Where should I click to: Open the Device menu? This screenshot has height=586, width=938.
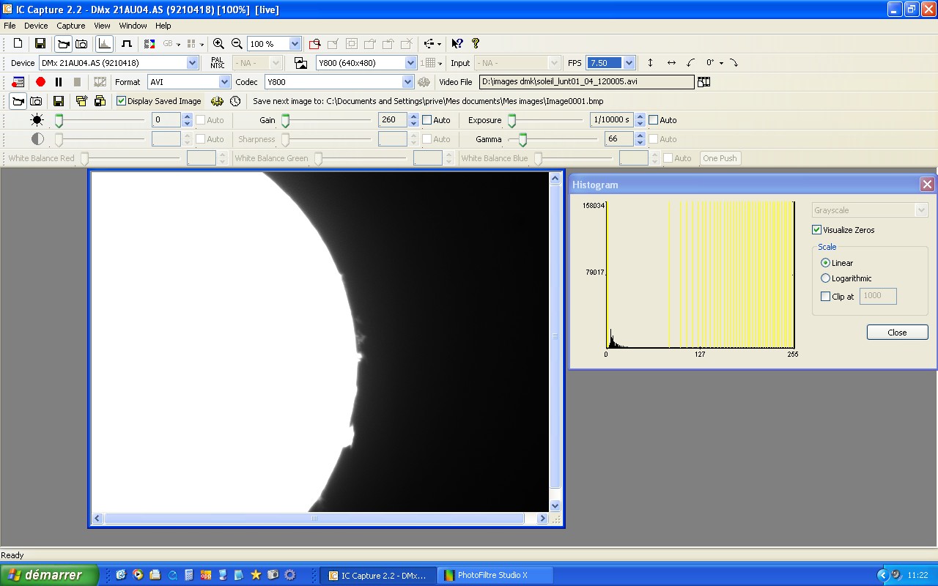click(36, 26)
